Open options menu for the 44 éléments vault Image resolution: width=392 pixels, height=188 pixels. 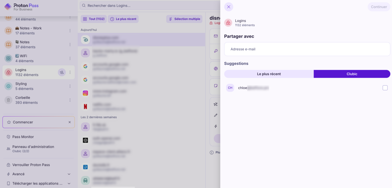click(70, 17)
